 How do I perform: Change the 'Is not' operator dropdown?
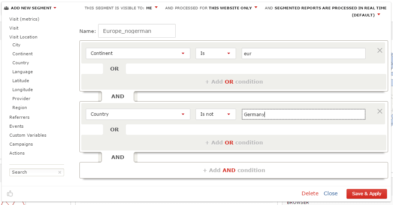pyautogui.click(x=215, y=114)
